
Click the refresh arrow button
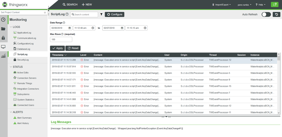[276, 14]
